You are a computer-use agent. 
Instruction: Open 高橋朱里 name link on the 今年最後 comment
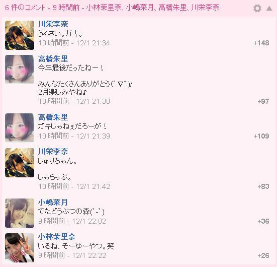pyautogui.click(x=53, y=59)
